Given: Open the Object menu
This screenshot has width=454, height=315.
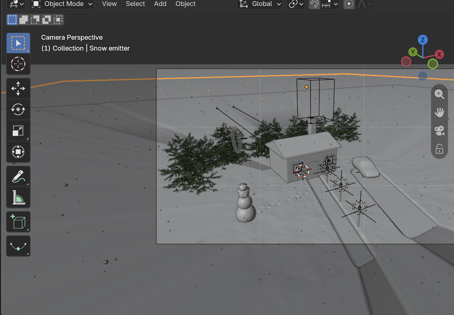Looking at the screenshot, I should (x=186, y=4).
